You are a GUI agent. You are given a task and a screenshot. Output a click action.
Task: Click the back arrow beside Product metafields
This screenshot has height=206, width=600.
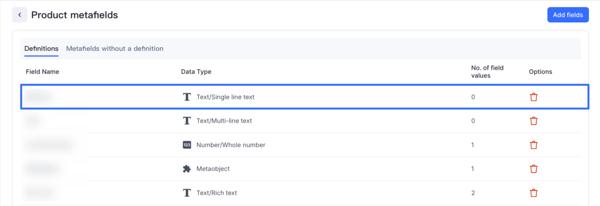20,15
